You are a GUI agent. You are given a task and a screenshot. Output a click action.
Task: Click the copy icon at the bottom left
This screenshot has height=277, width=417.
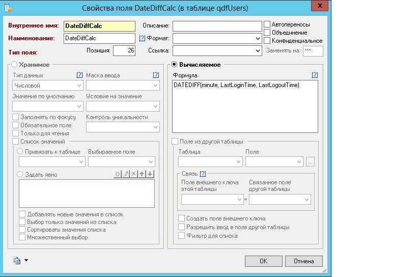coord(17,261)
